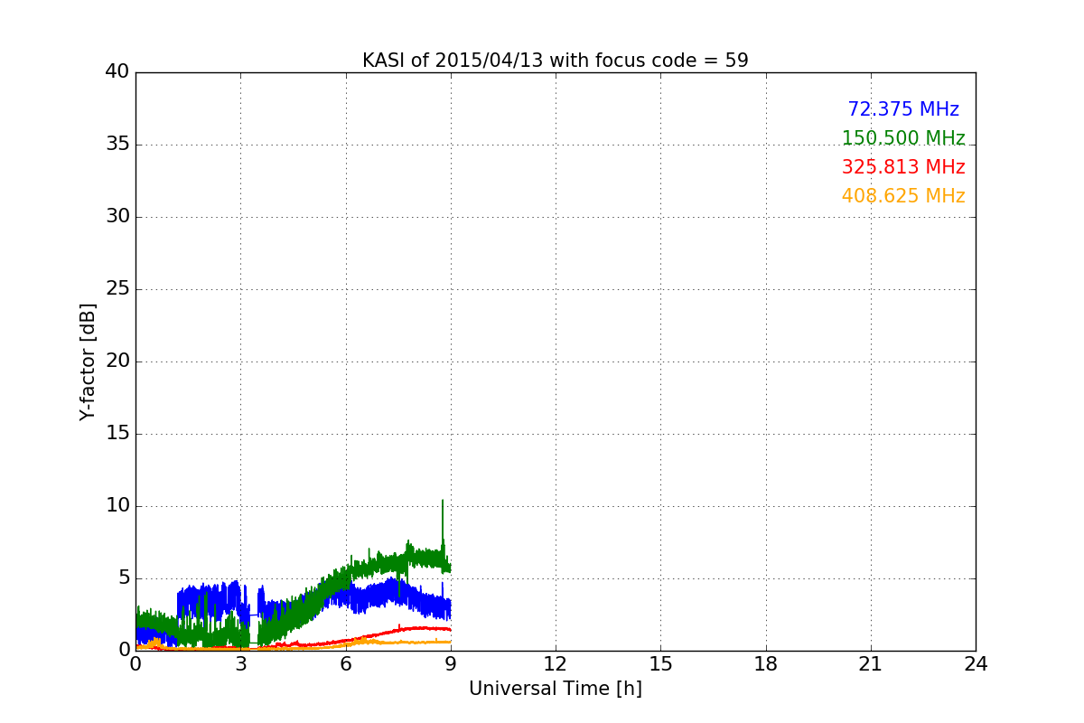Click the x-axis tick label 24
The height and width of the screenshot is (723, 1084).
[x=976, y=664]
